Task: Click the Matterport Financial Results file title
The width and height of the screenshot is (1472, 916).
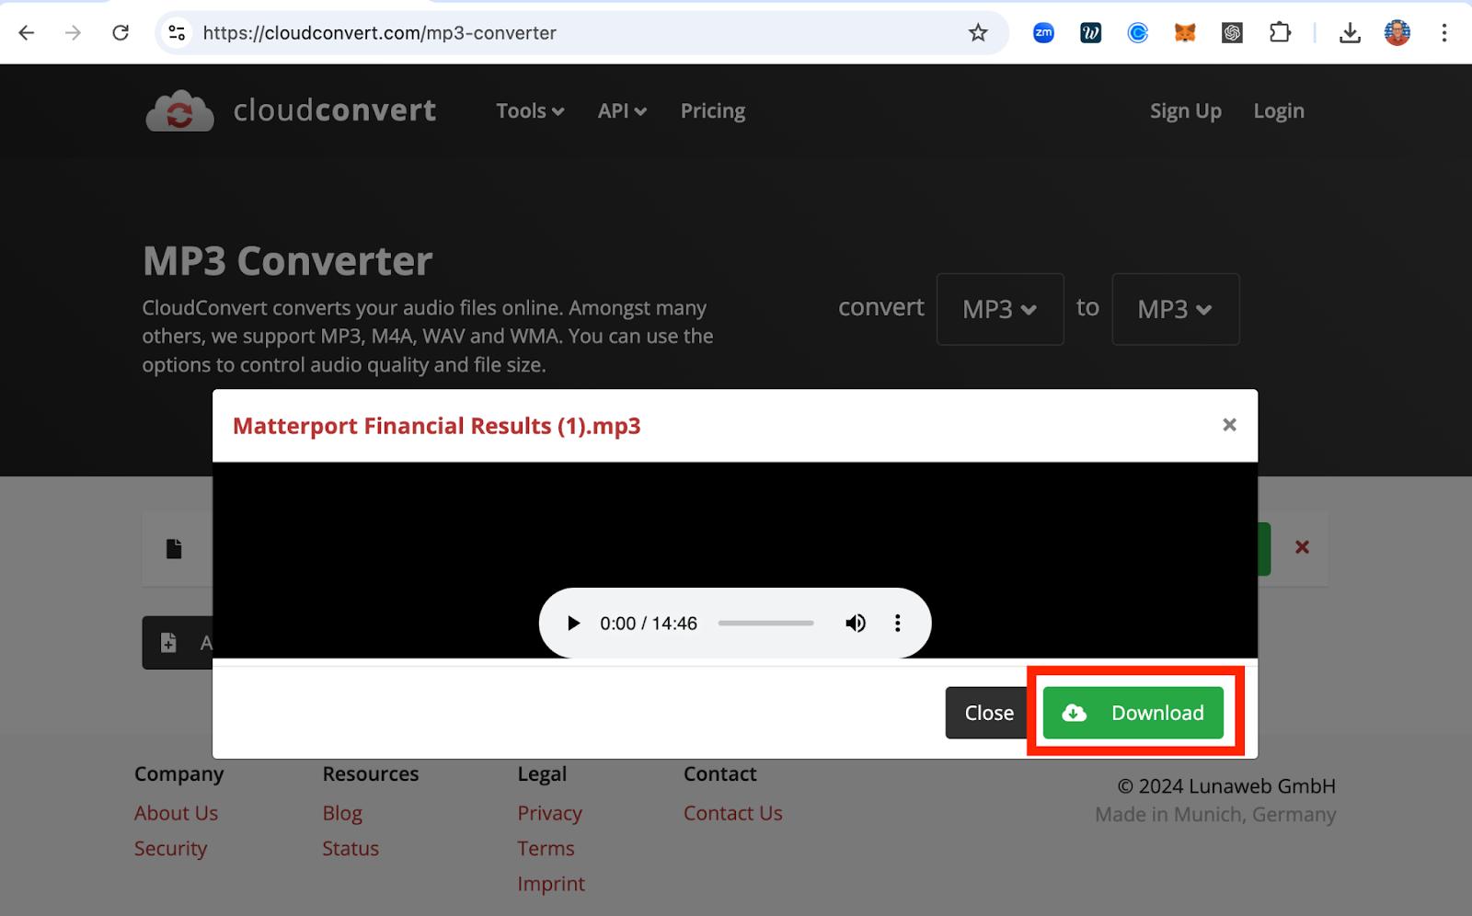Action: 437,426
